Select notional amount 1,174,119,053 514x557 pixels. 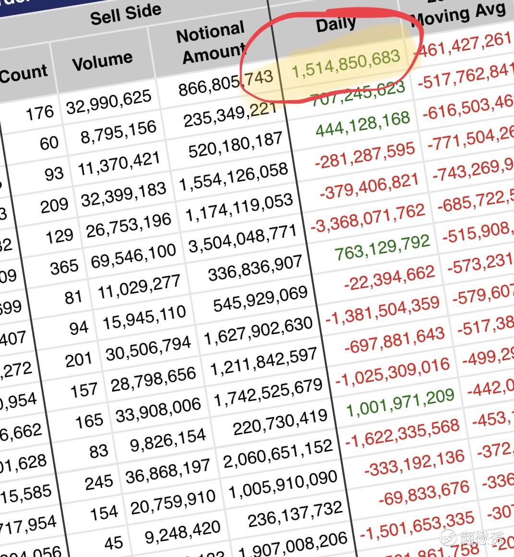pos(239,207)
